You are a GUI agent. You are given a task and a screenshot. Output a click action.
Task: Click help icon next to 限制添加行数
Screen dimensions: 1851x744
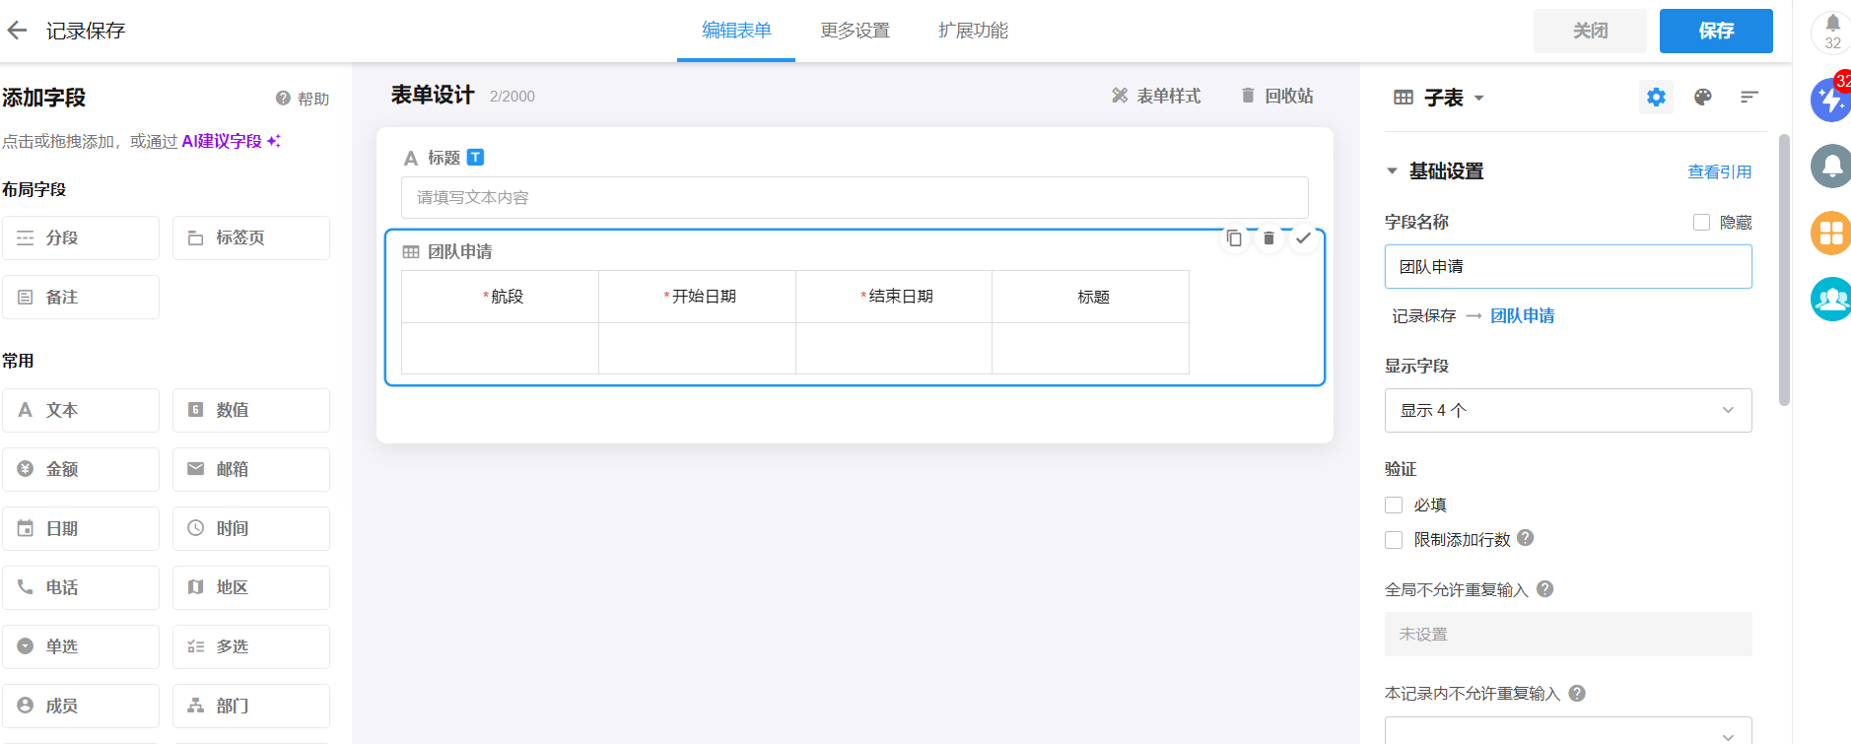click(1526, 538)
